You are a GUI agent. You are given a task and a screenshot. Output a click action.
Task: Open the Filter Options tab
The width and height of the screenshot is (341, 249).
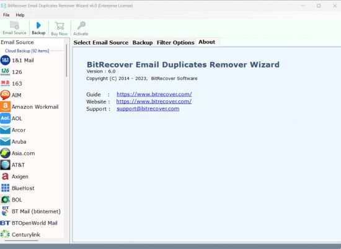[x=175, y=43]
